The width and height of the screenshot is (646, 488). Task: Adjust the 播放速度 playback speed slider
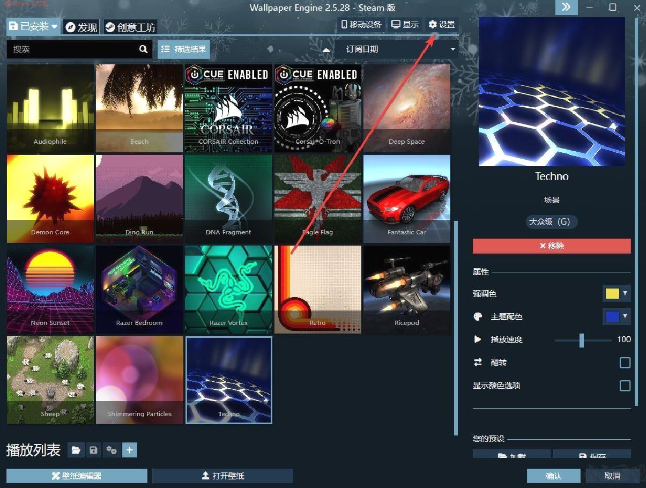(x=583, y=340)
